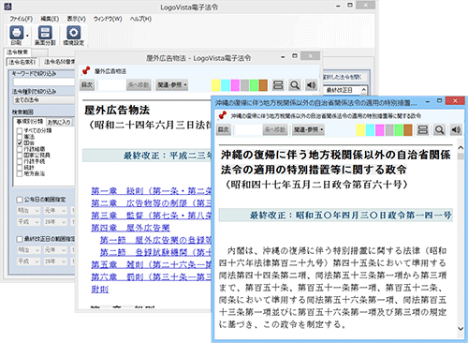Screen dimensions: 468x343
Task: Click the keyword filter input field
Action: click(44, 82)
